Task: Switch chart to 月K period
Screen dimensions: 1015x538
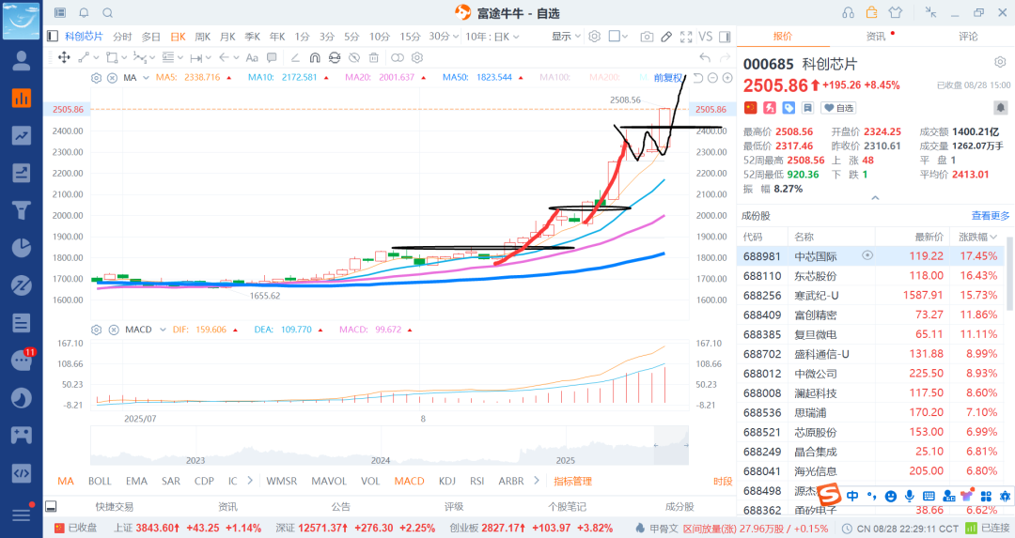Action: 227,37
